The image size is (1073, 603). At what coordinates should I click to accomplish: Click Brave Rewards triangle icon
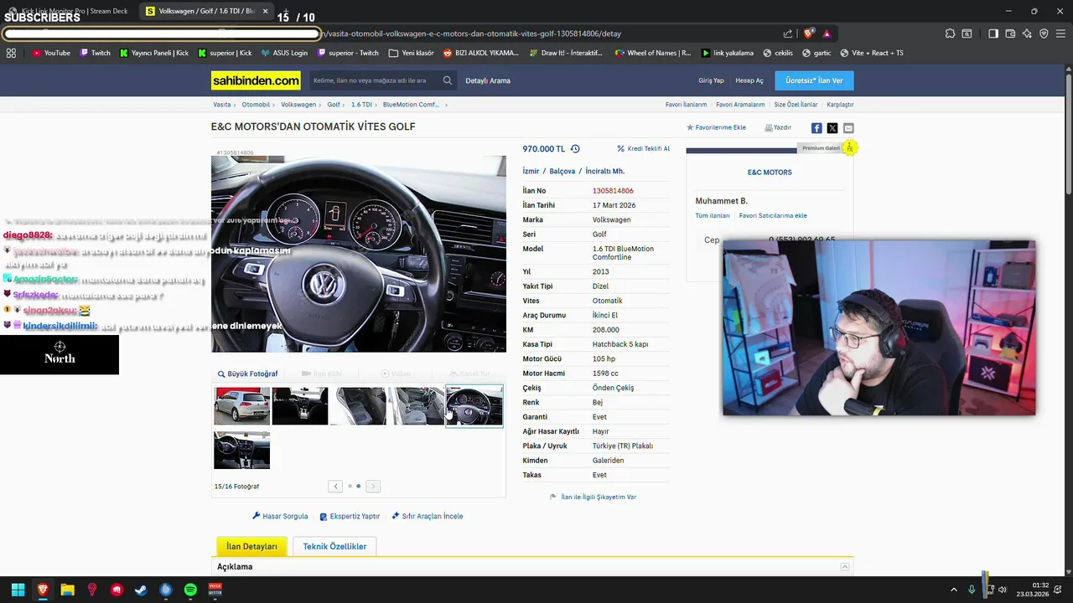tap(827, 33)
